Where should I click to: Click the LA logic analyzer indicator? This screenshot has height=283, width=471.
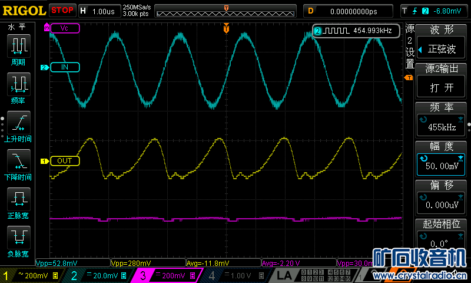click(284, 276)
